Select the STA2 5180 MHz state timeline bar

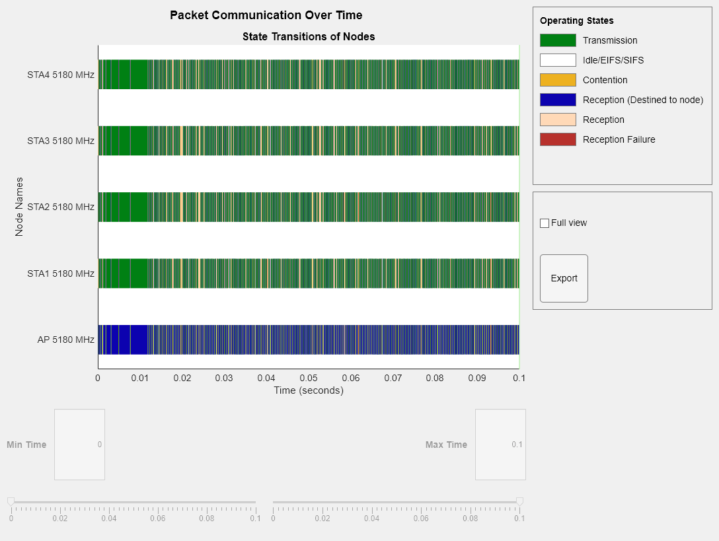[308, 207]
